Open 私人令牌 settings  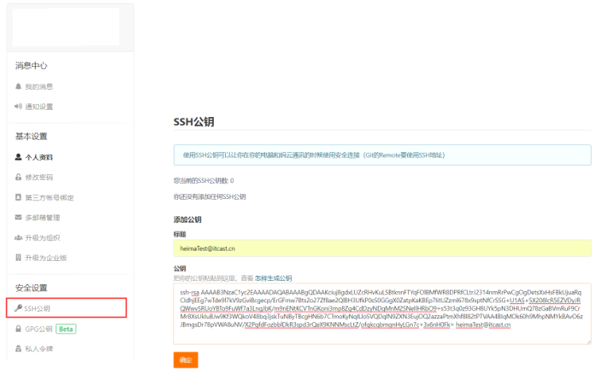(x=39, y=349)
